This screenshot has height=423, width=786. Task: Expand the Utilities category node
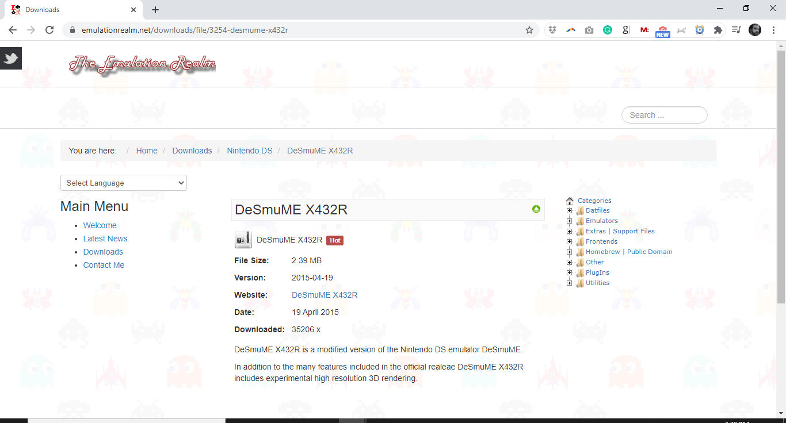point(570,283)
